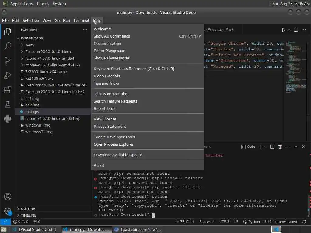Open run options dropdown next to play

[289, 30]
